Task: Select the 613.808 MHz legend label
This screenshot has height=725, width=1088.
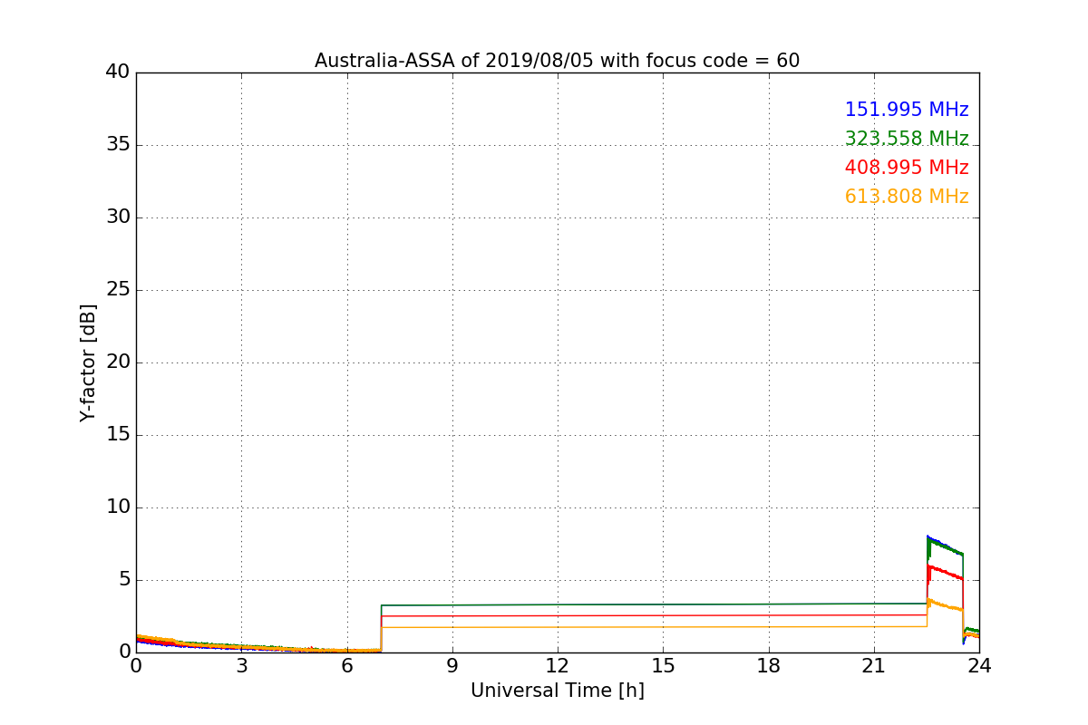Action: pos(907,197)
